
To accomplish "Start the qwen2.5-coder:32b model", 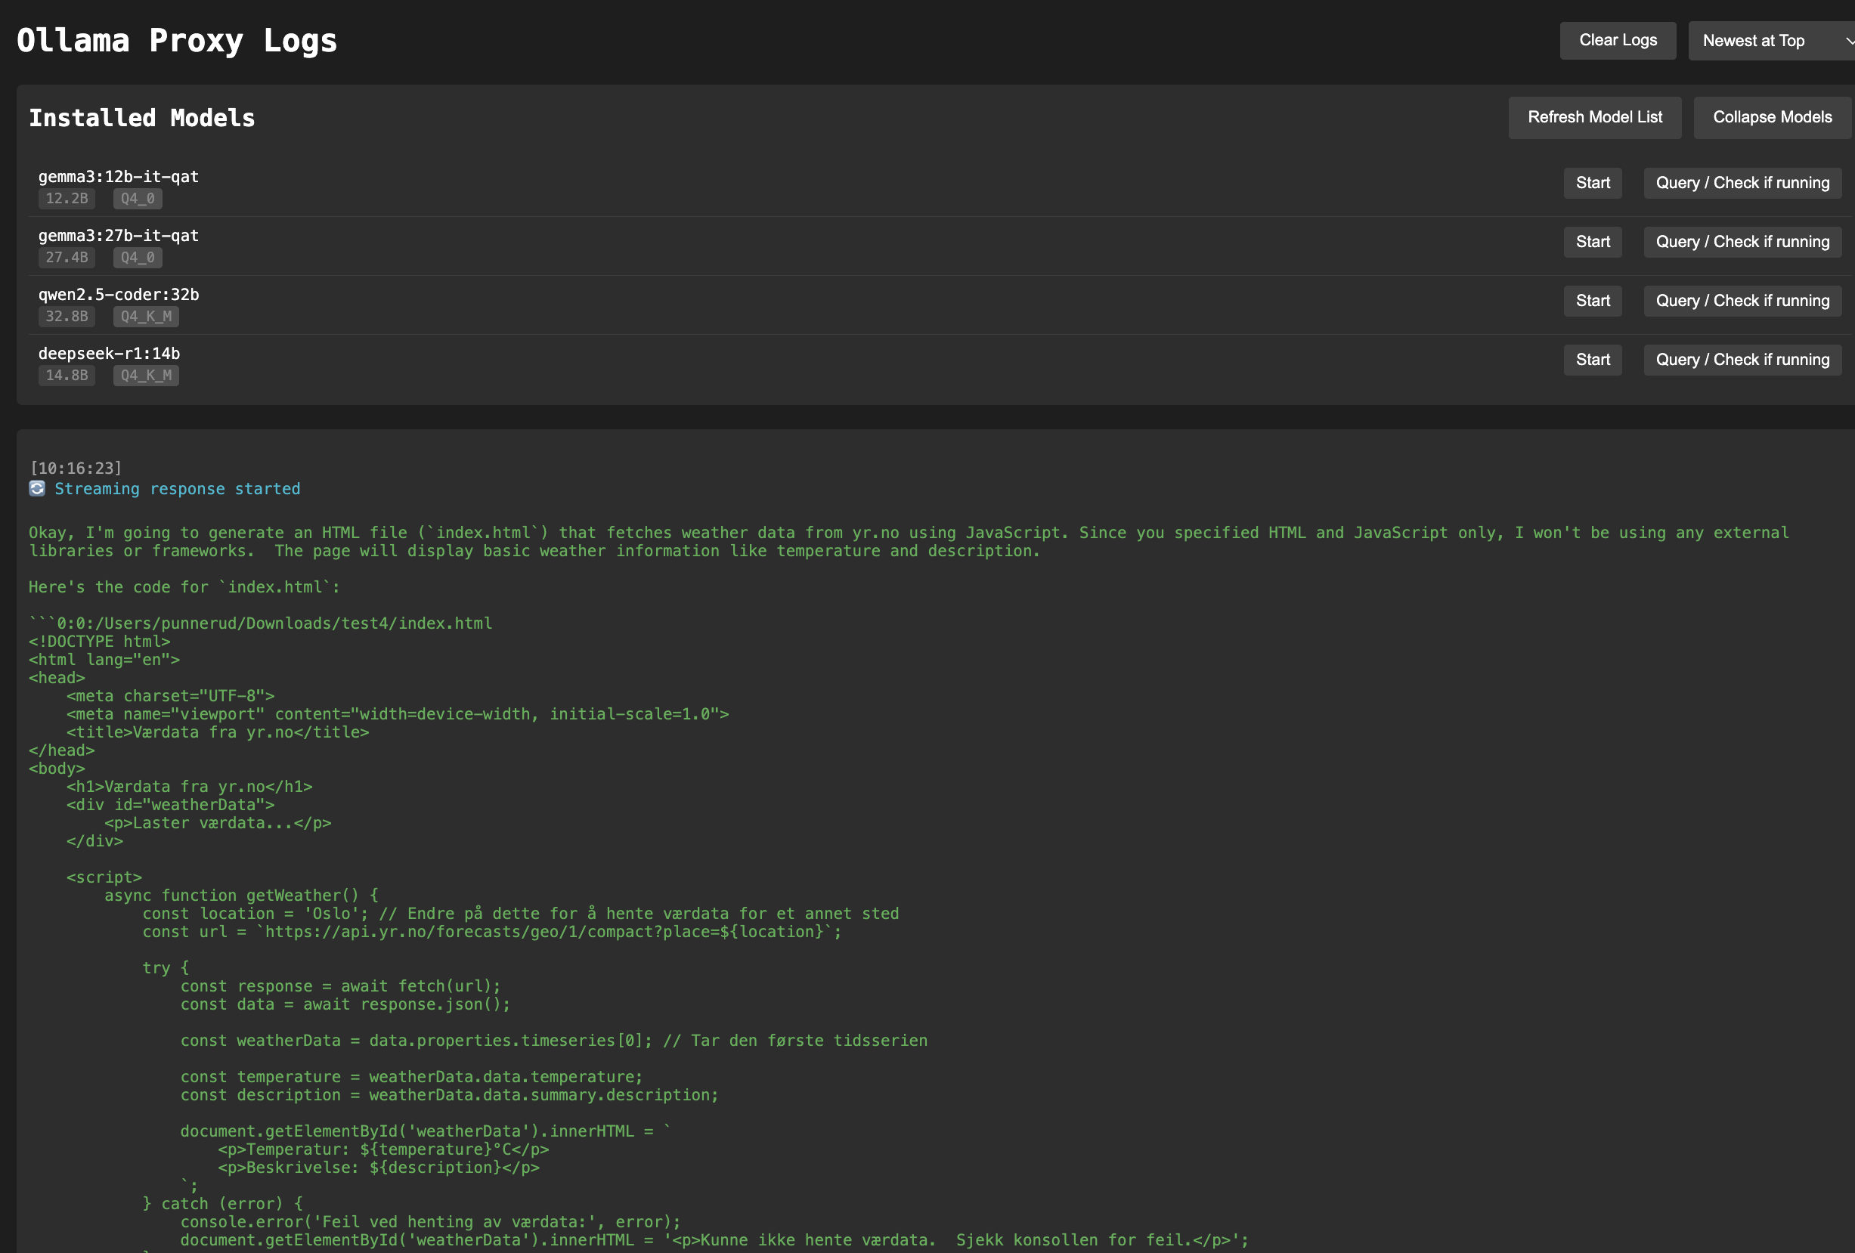I will [x=1593, y=301].
